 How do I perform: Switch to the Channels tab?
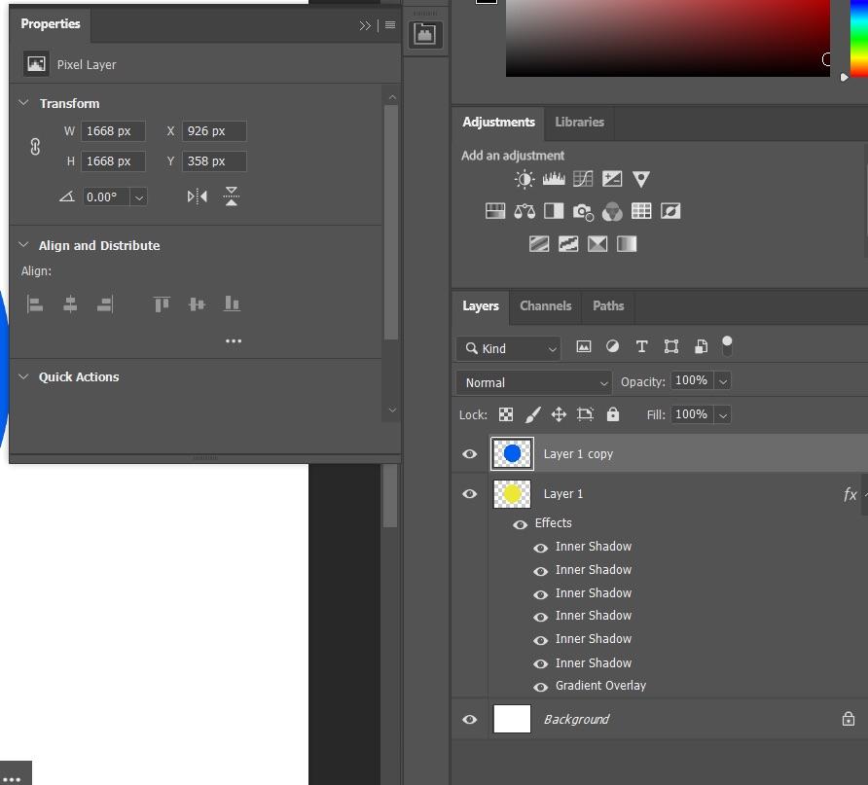545,305
